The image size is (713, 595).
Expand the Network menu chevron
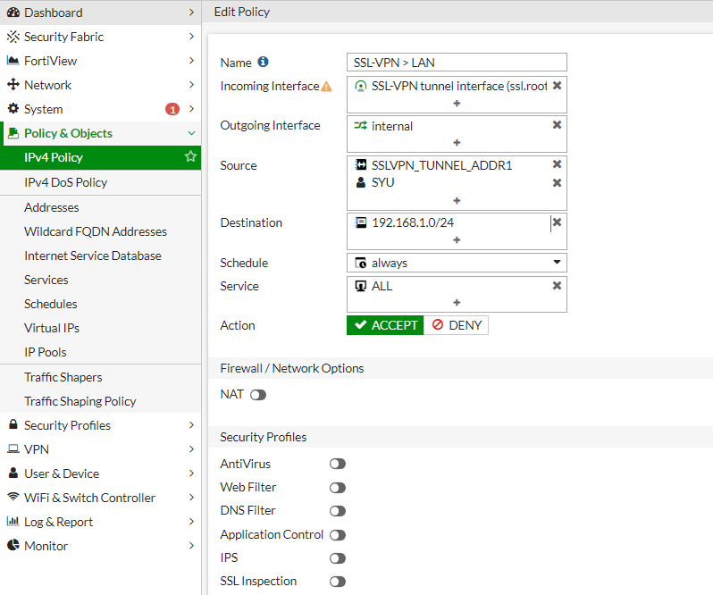coord(191,85)
